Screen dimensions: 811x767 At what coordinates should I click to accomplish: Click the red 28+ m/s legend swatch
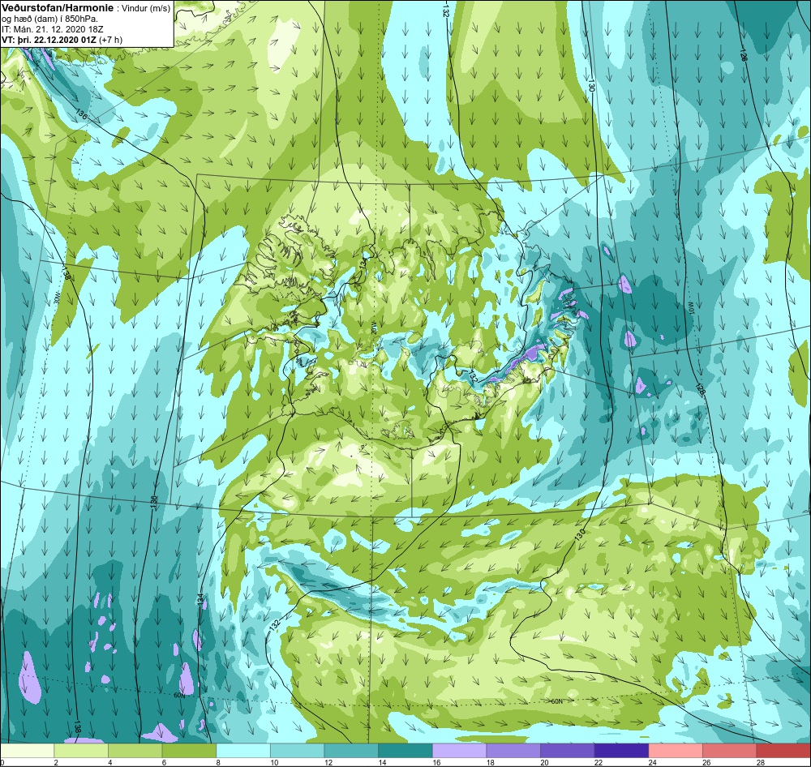[x=783, y=751]
